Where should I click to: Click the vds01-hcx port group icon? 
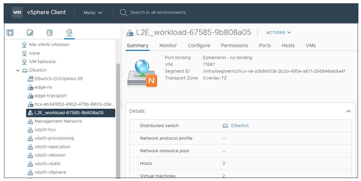[x=31, y=130]
